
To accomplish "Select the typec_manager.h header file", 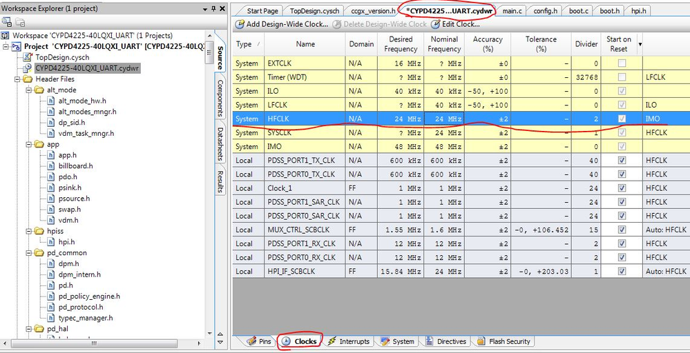I will (86, 318).
